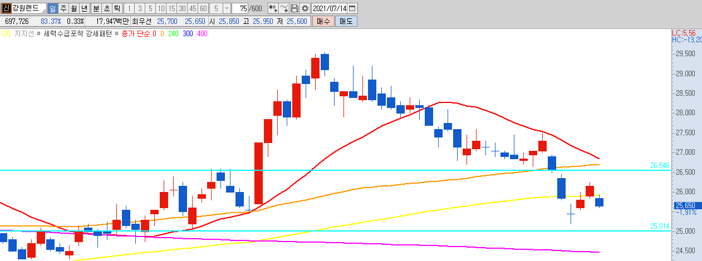
Task: Click the low price 25,600
Action: pos(296,21)
